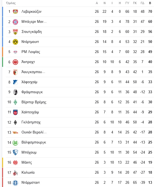Open the RB Leipzig team logo
This screenshot has width=154, height=187.
pyautogui.click(x=15, y=52)
